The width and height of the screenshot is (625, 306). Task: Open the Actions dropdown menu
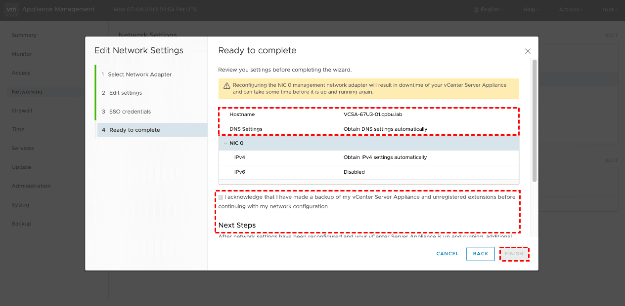571,10
